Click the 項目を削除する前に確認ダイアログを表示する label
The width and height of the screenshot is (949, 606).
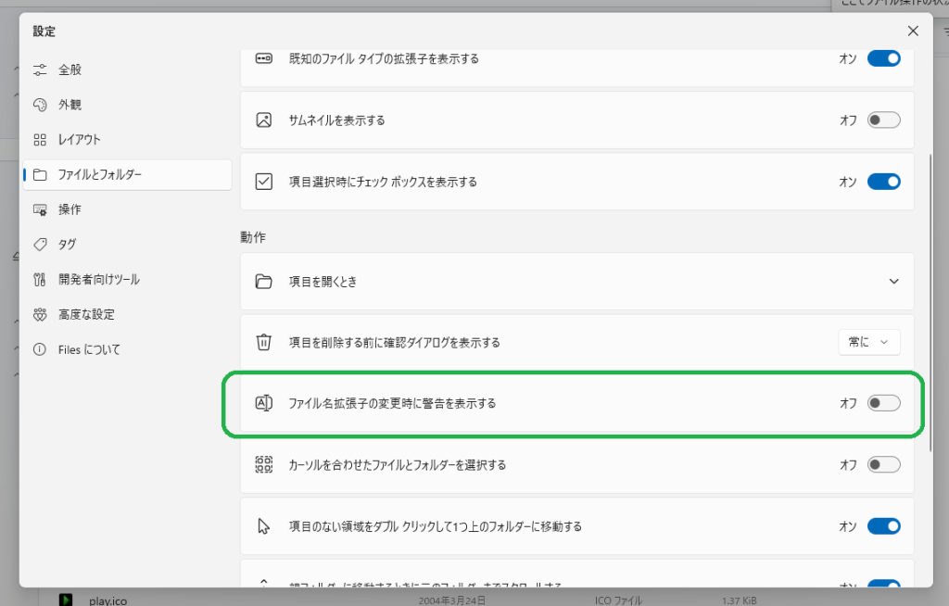(395, 343)
